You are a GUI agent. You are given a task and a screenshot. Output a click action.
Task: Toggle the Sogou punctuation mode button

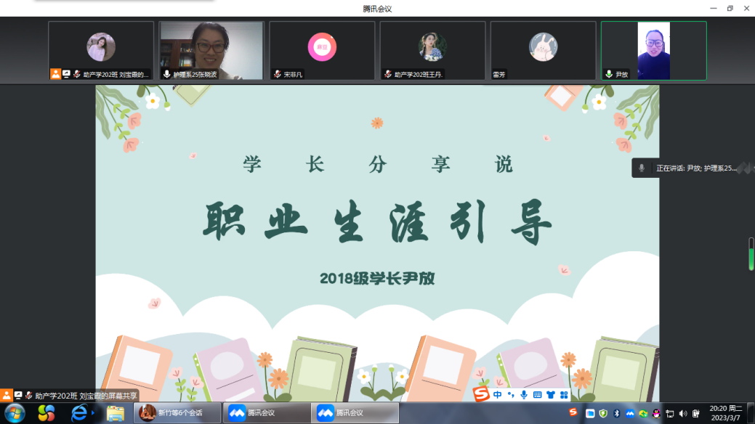click(511, 395)
